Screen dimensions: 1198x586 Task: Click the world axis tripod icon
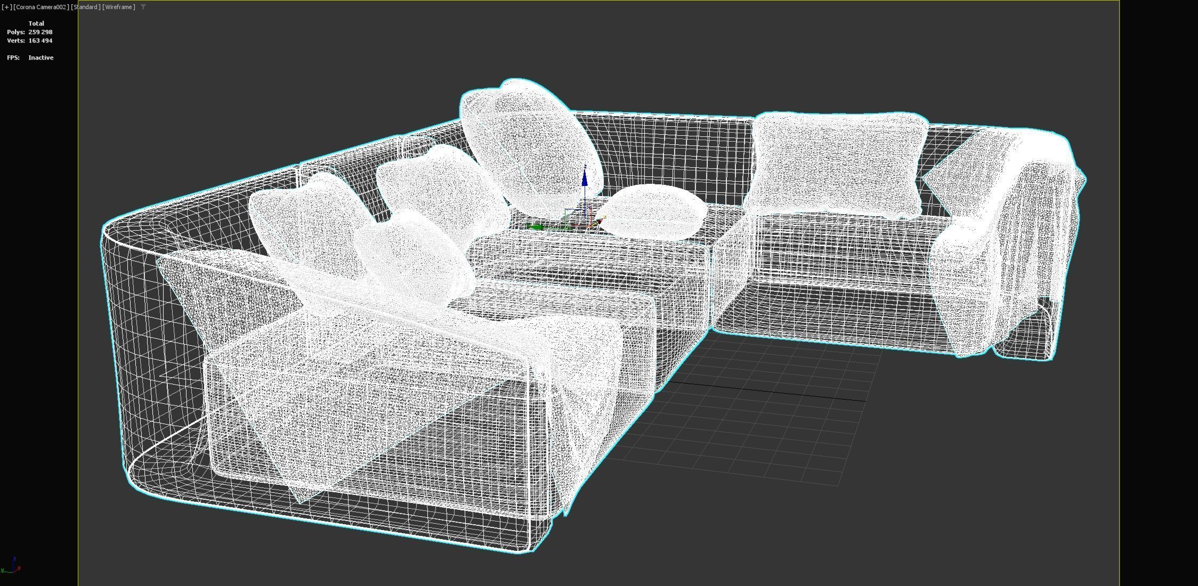coord(11,565)
